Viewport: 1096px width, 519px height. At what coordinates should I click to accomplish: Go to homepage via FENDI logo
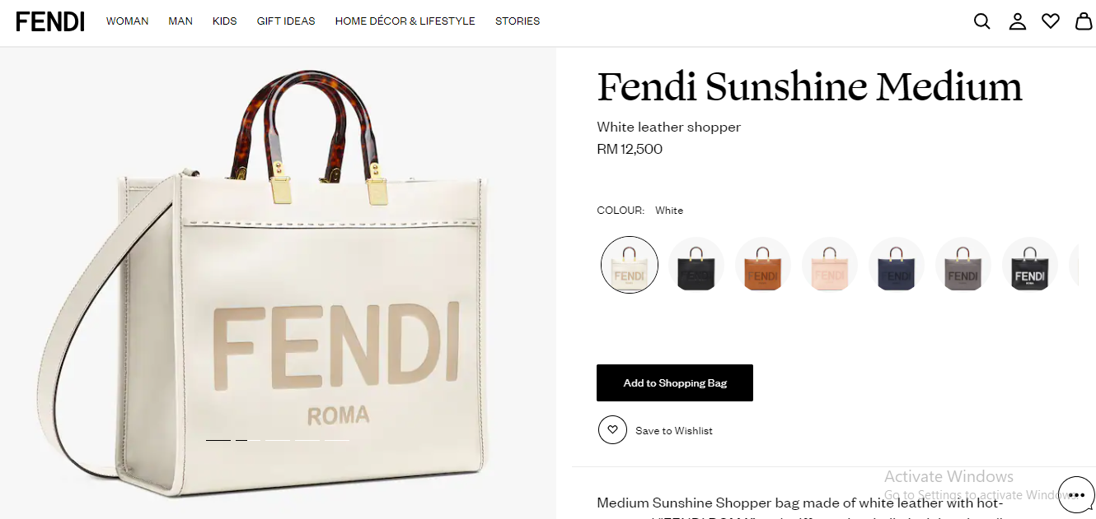point(50,21)
